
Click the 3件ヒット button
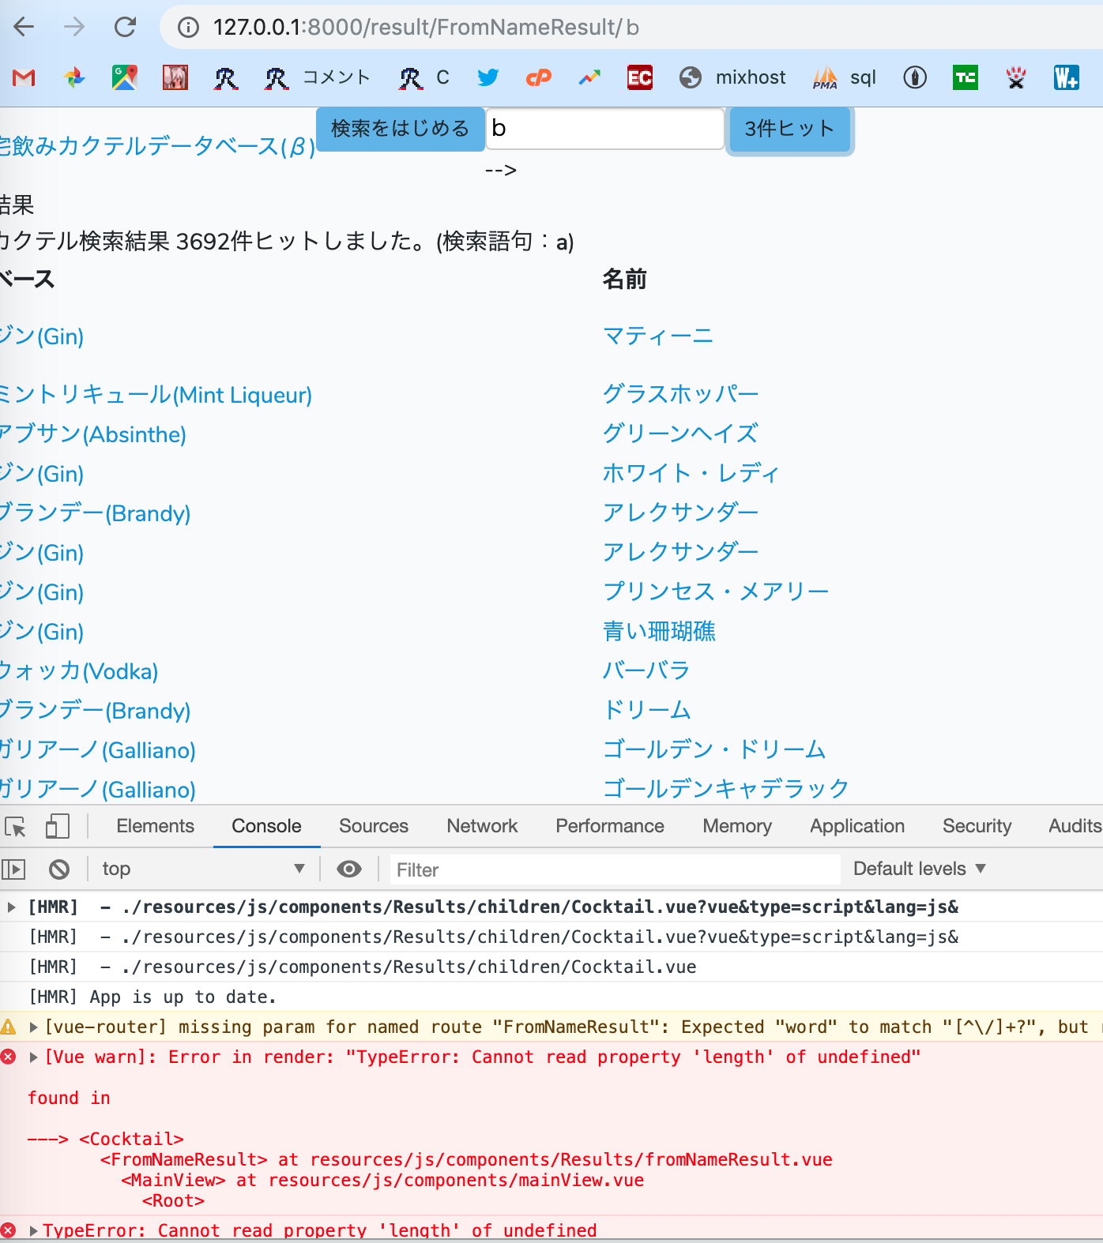point(789,129)
